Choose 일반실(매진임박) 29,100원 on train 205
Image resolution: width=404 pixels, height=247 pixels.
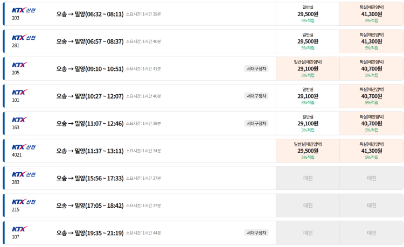click(308, 69)
